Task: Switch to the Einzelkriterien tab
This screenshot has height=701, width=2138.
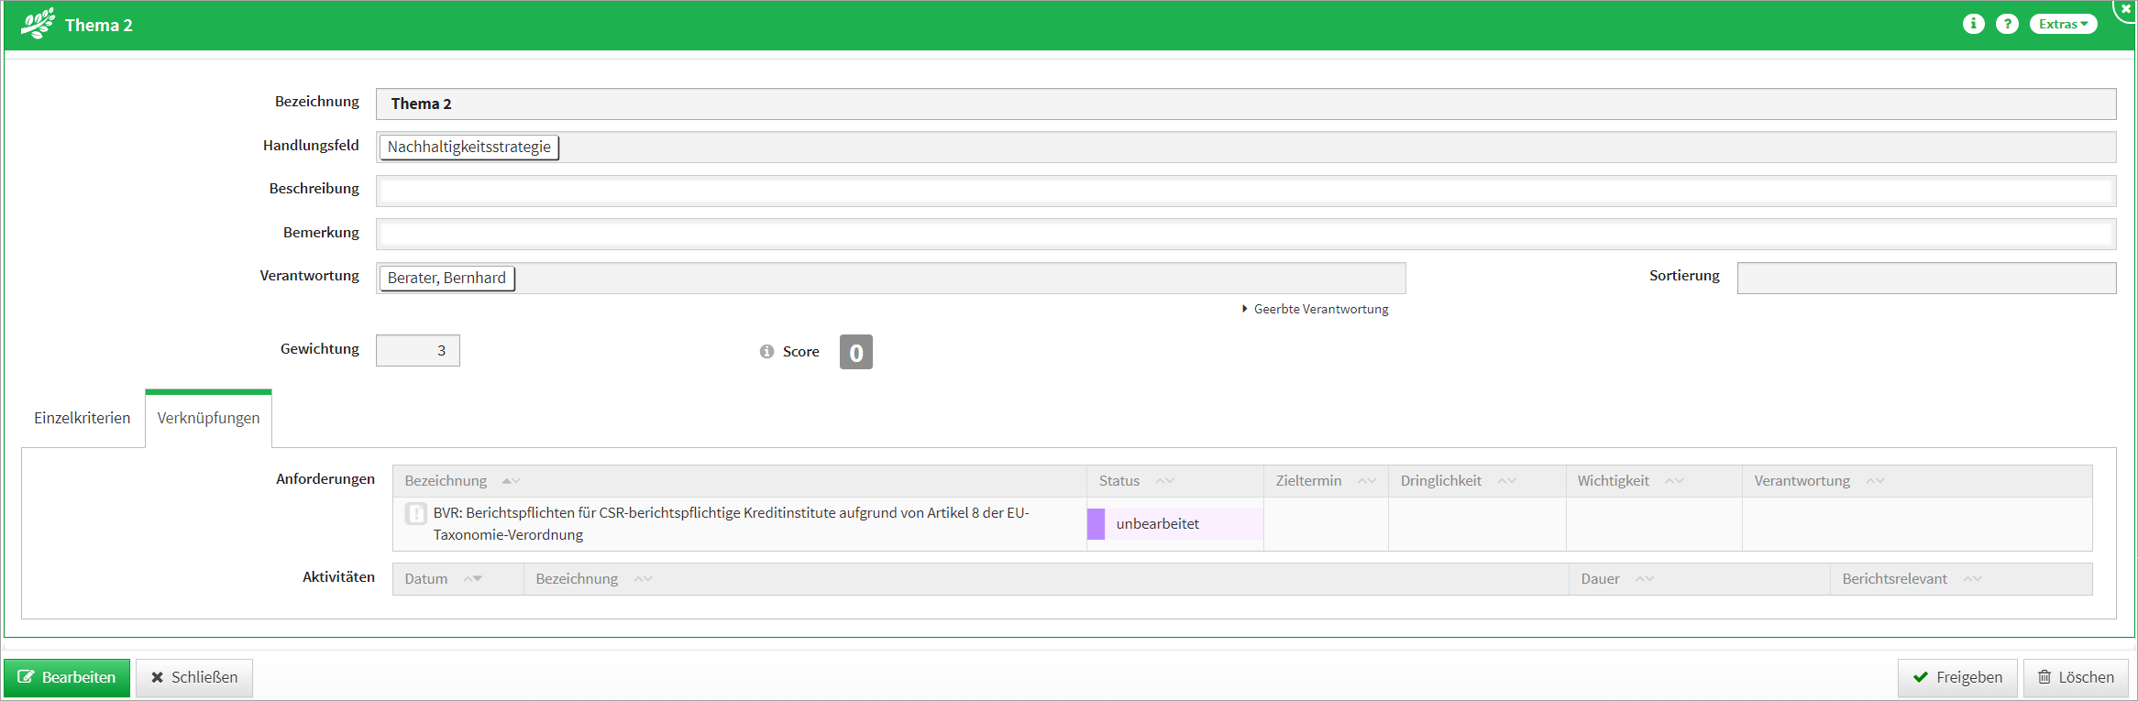Action: point(82,418)
